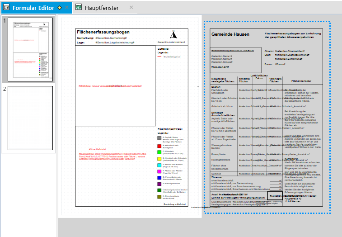Select Maßgebliche versiegelte Flächen header
Image resolution: width=342 pixels, height=237 pixels.
[223, 80]
